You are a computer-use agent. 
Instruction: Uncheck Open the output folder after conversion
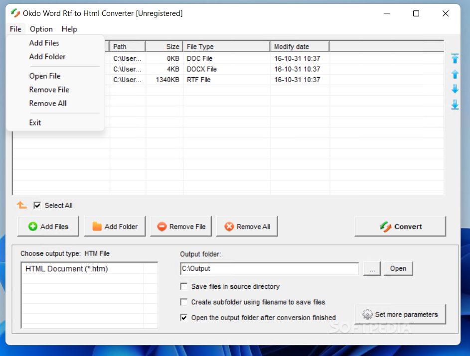coord(184,318)
